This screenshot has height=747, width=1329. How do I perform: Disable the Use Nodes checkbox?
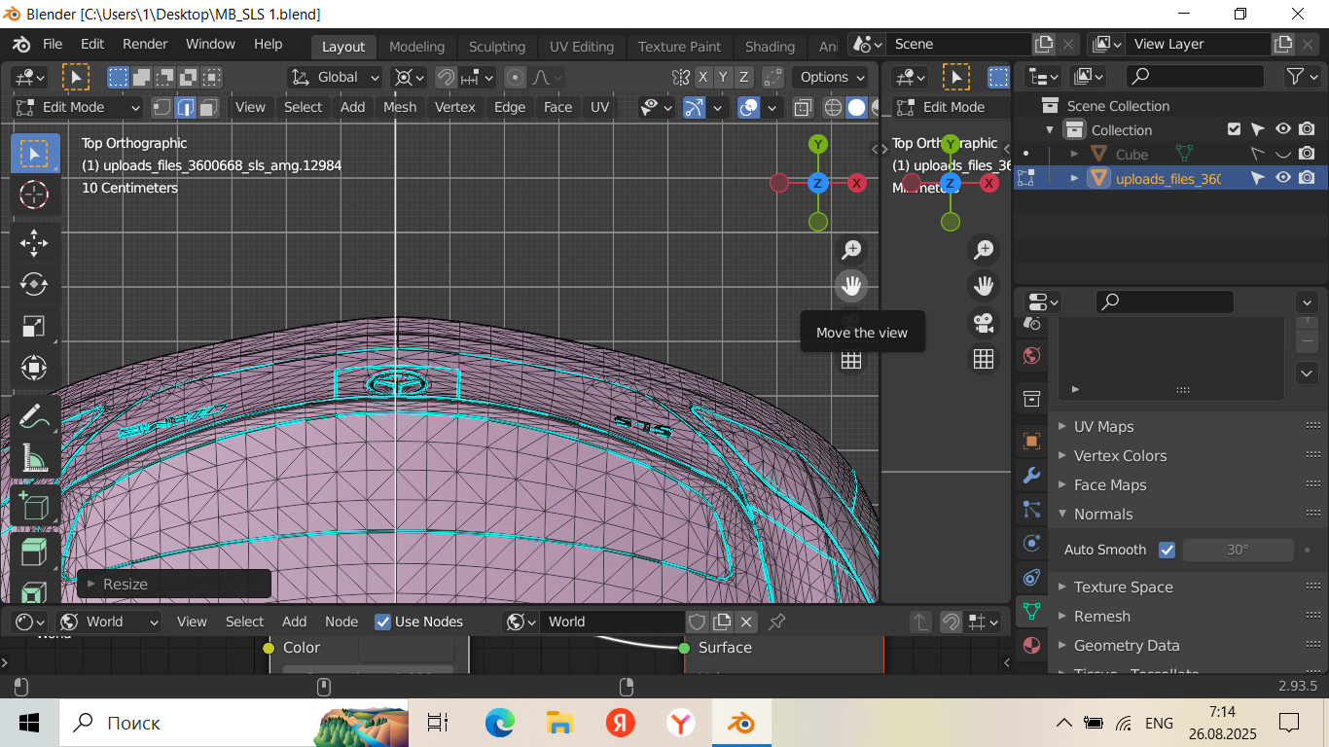pyautogui.click(x=383, y=622)
